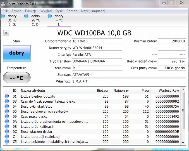Click the Rozmiar bufora value 2048 KB

172,41
